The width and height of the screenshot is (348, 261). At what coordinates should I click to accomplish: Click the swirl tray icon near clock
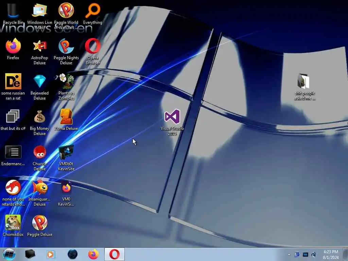coord(314,255)
